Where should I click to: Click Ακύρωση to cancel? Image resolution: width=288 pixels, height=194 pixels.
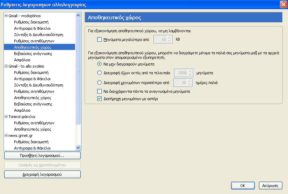point(271,186)
